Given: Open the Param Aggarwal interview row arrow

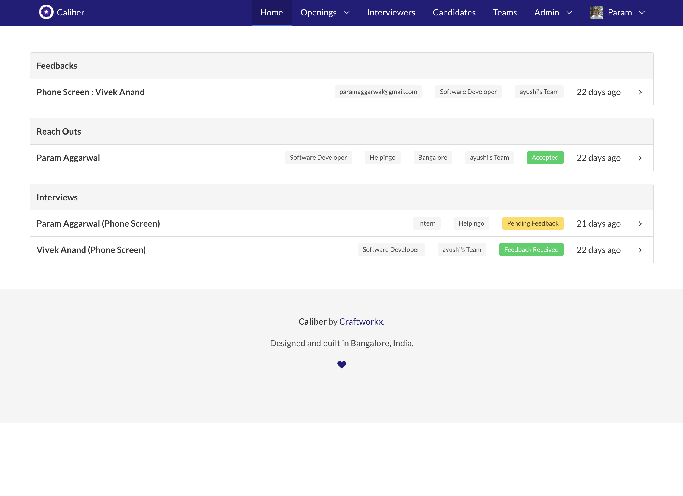Looking at the screenshot, I should click(640, 224).
